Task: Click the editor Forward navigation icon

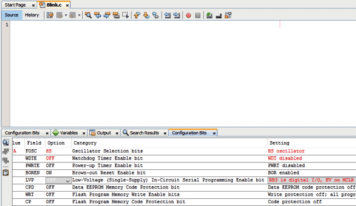Action: click(72, 15)
